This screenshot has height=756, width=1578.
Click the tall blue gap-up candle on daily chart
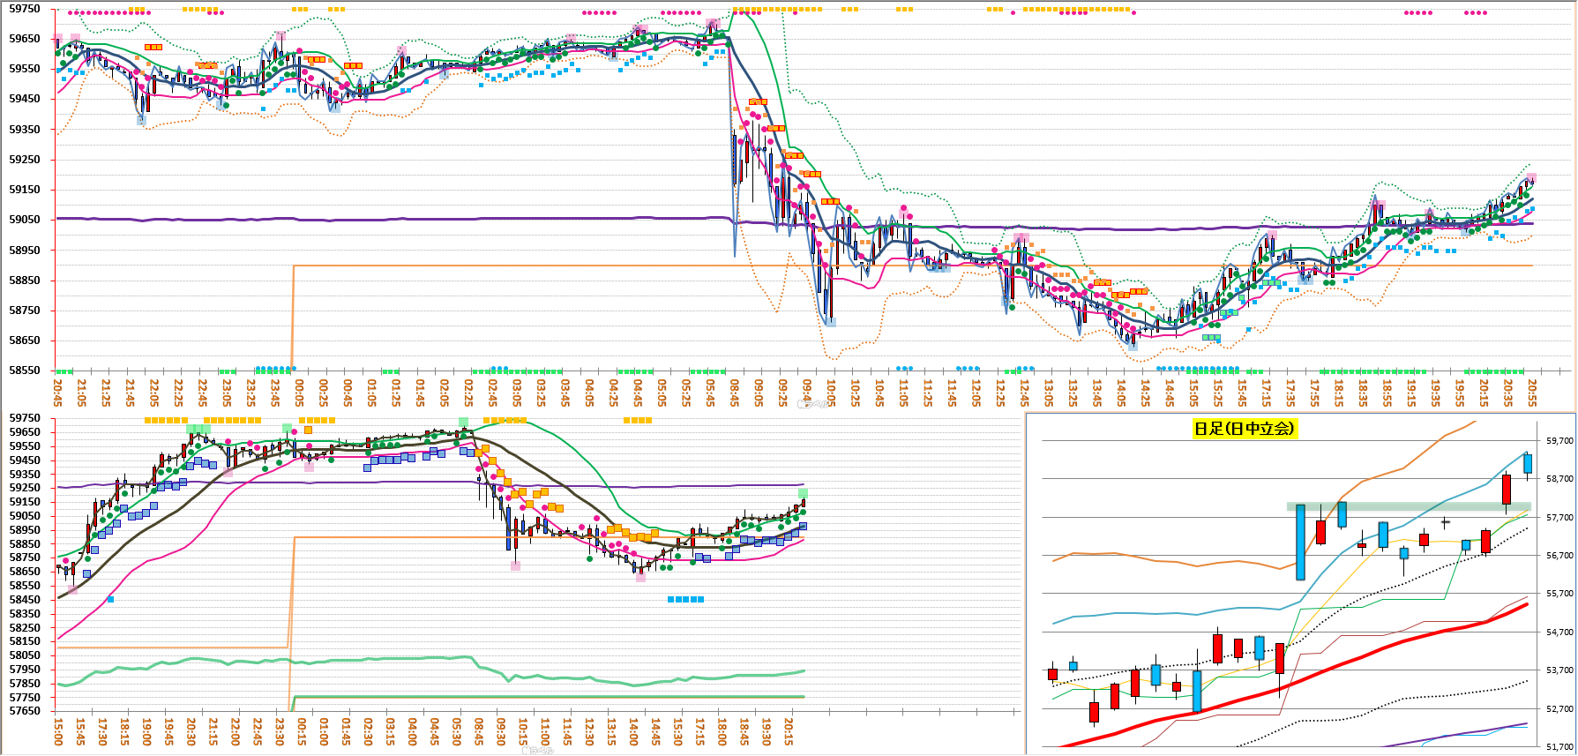[1300, 542]
